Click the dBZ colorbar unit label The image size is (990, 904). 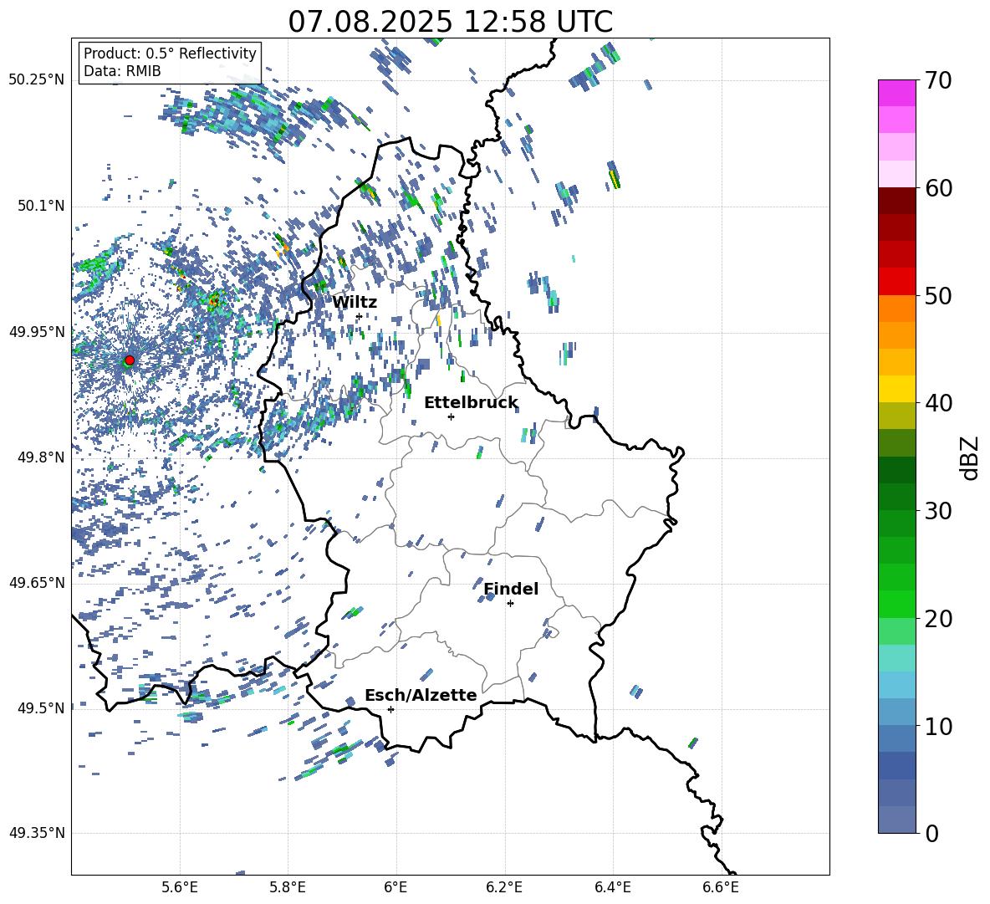[x=971, y=458]
